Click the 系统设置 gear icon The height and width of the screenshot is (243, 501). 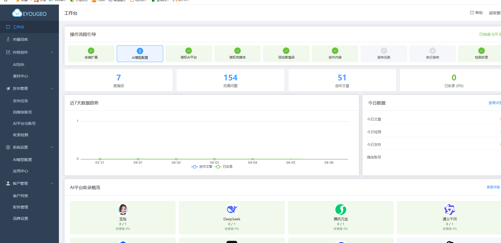8,147
